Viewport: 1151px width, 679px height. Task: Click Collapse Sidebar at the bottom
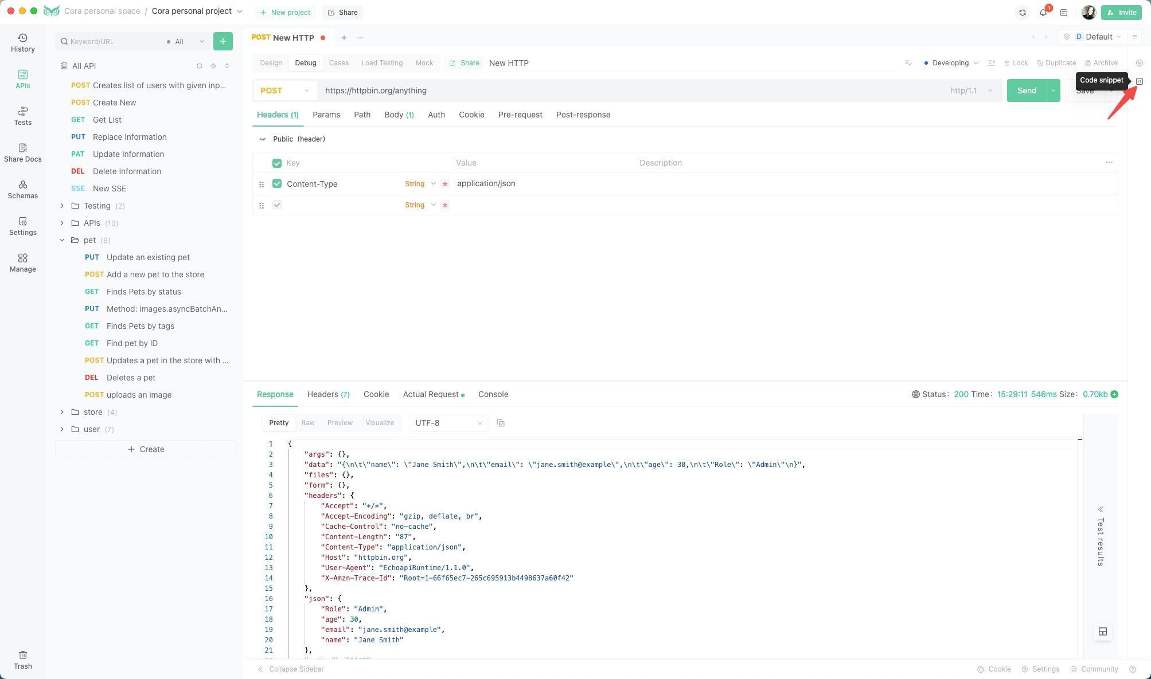(291, 669)
